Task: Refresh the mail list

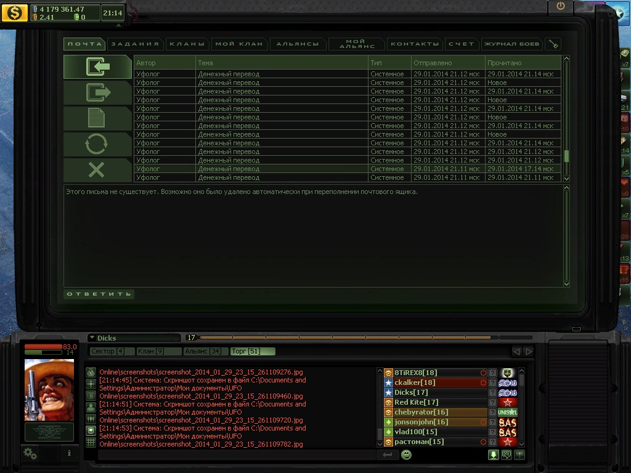Action: (98, 144)
